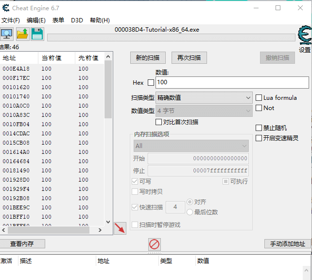Open the 编辑(E) menu
Screen dimensions: 312x280
pos(36,20)
